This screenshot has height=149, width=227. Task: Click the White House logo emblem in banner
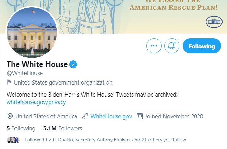(214, 22)
